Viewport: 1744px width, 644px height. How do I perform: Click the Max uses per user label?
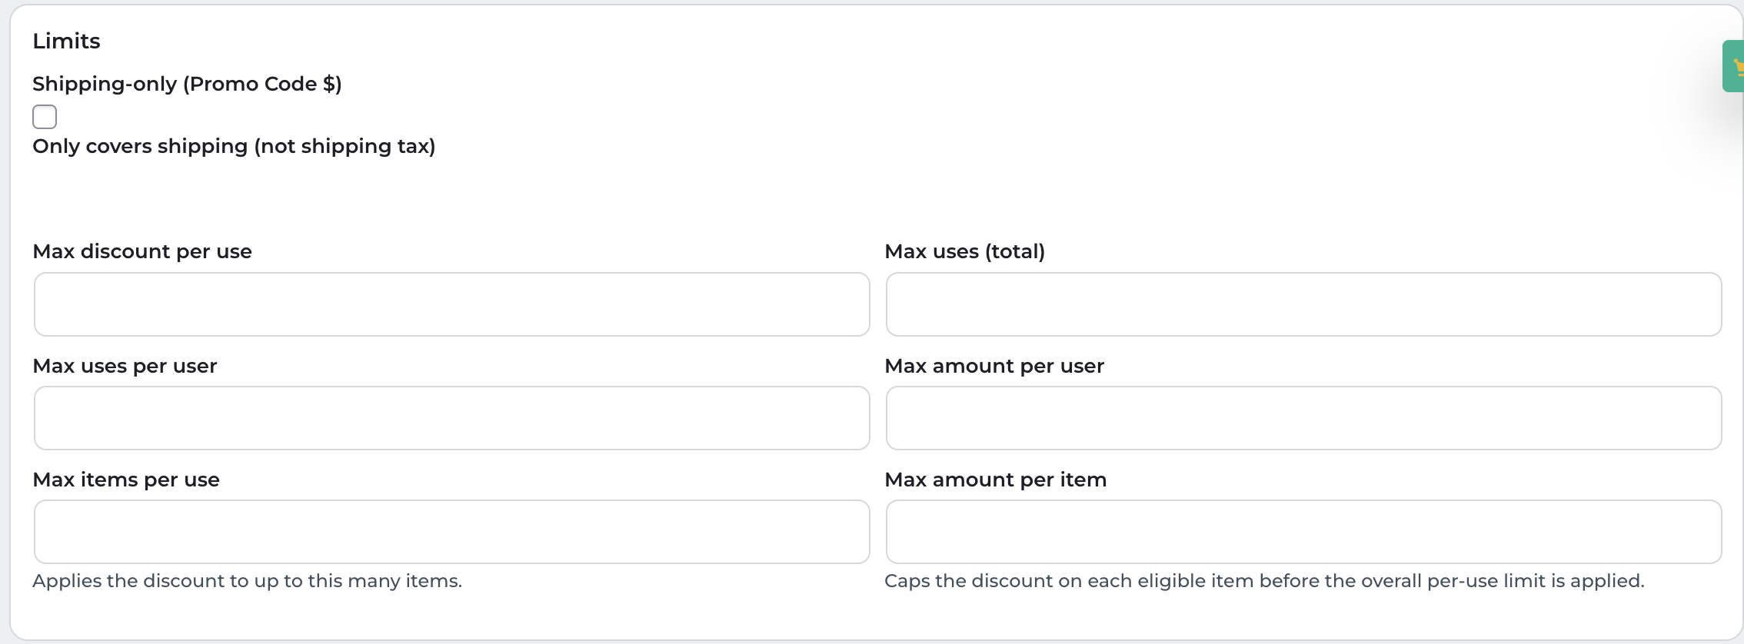(x=125, y=366)
